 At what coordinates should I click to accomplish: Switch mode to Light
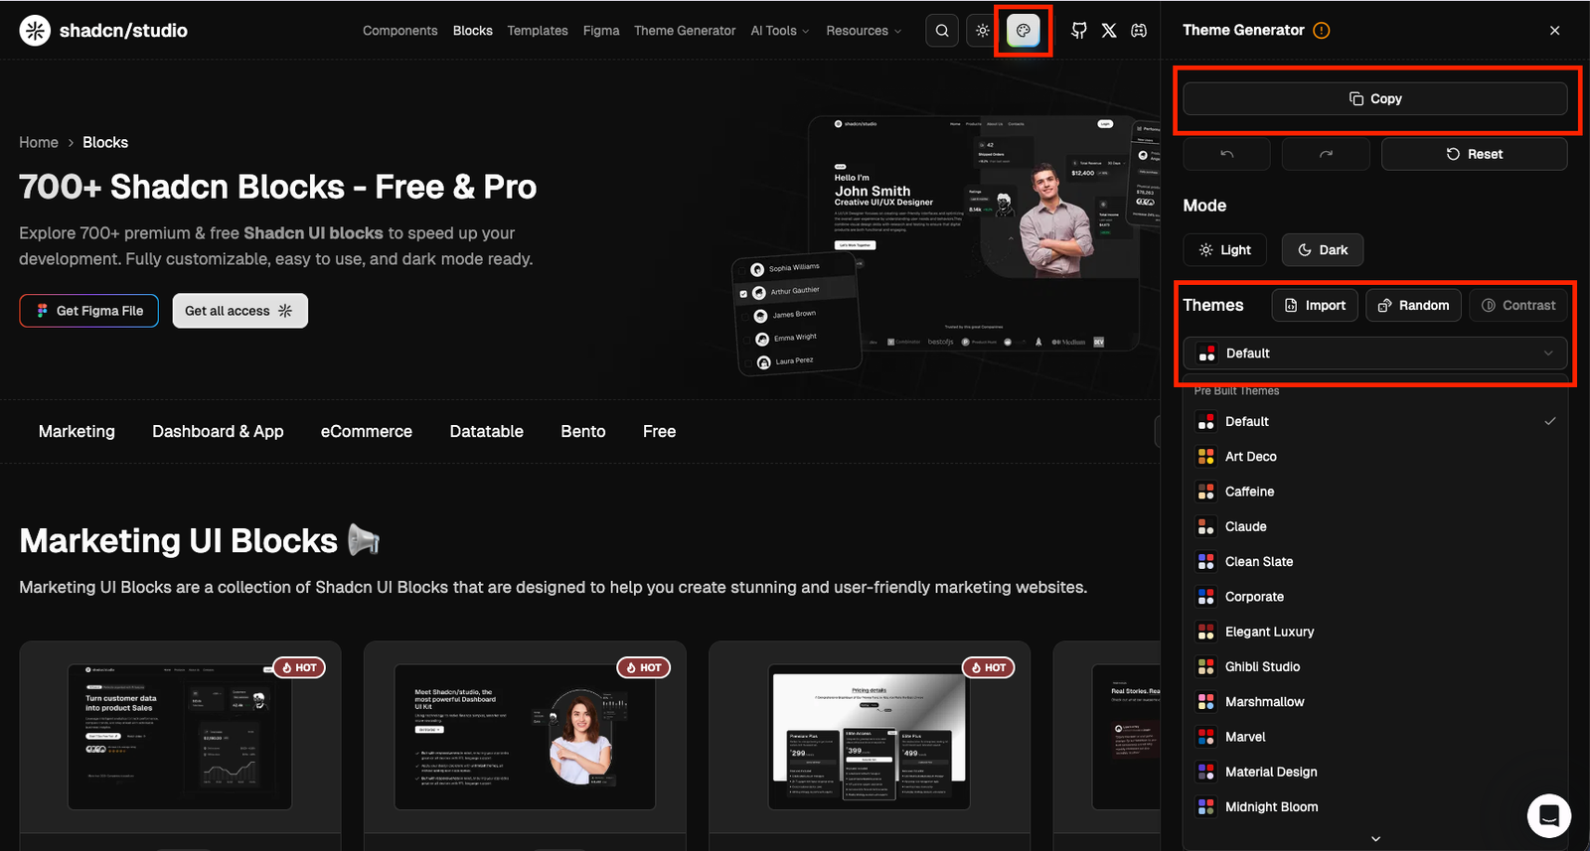click(1224, 250)
